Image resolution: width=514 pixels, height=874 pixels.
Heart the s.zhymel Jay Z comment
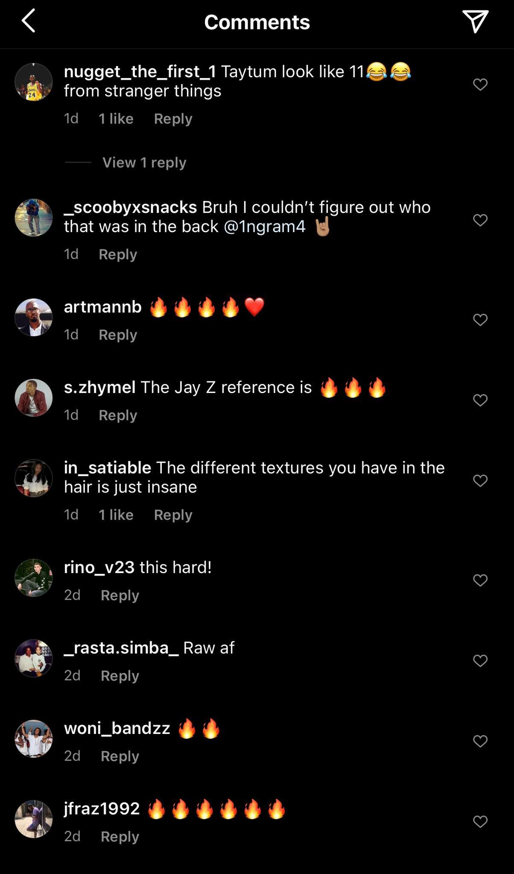tap(480, 400)
